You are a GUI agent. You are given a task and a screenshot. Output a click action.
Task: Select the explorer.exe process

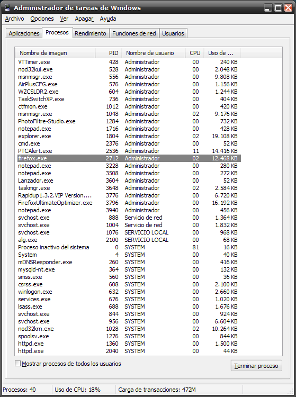tap(129, 136)
